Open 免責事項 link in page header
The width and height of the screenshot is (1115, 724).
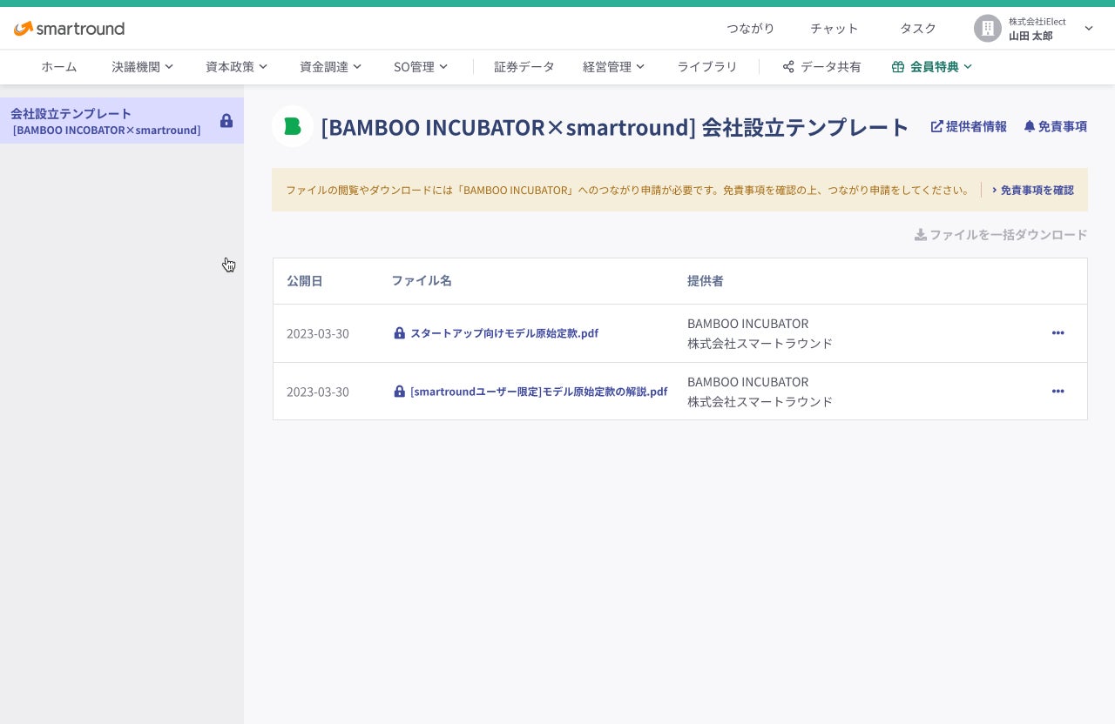click(1056, 126)
